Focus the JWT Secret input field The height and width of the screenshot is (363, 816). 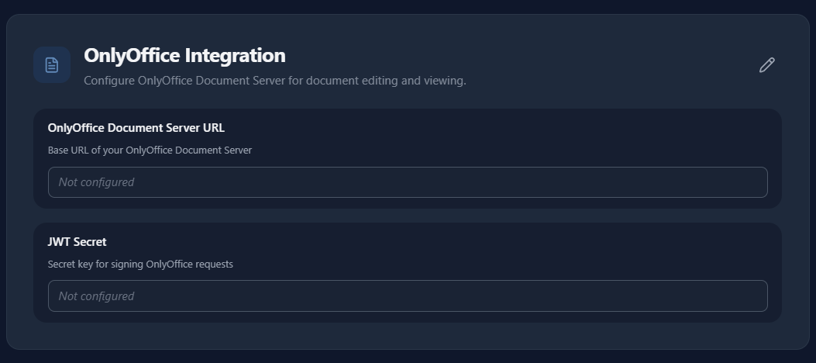(x=408, y=296)
